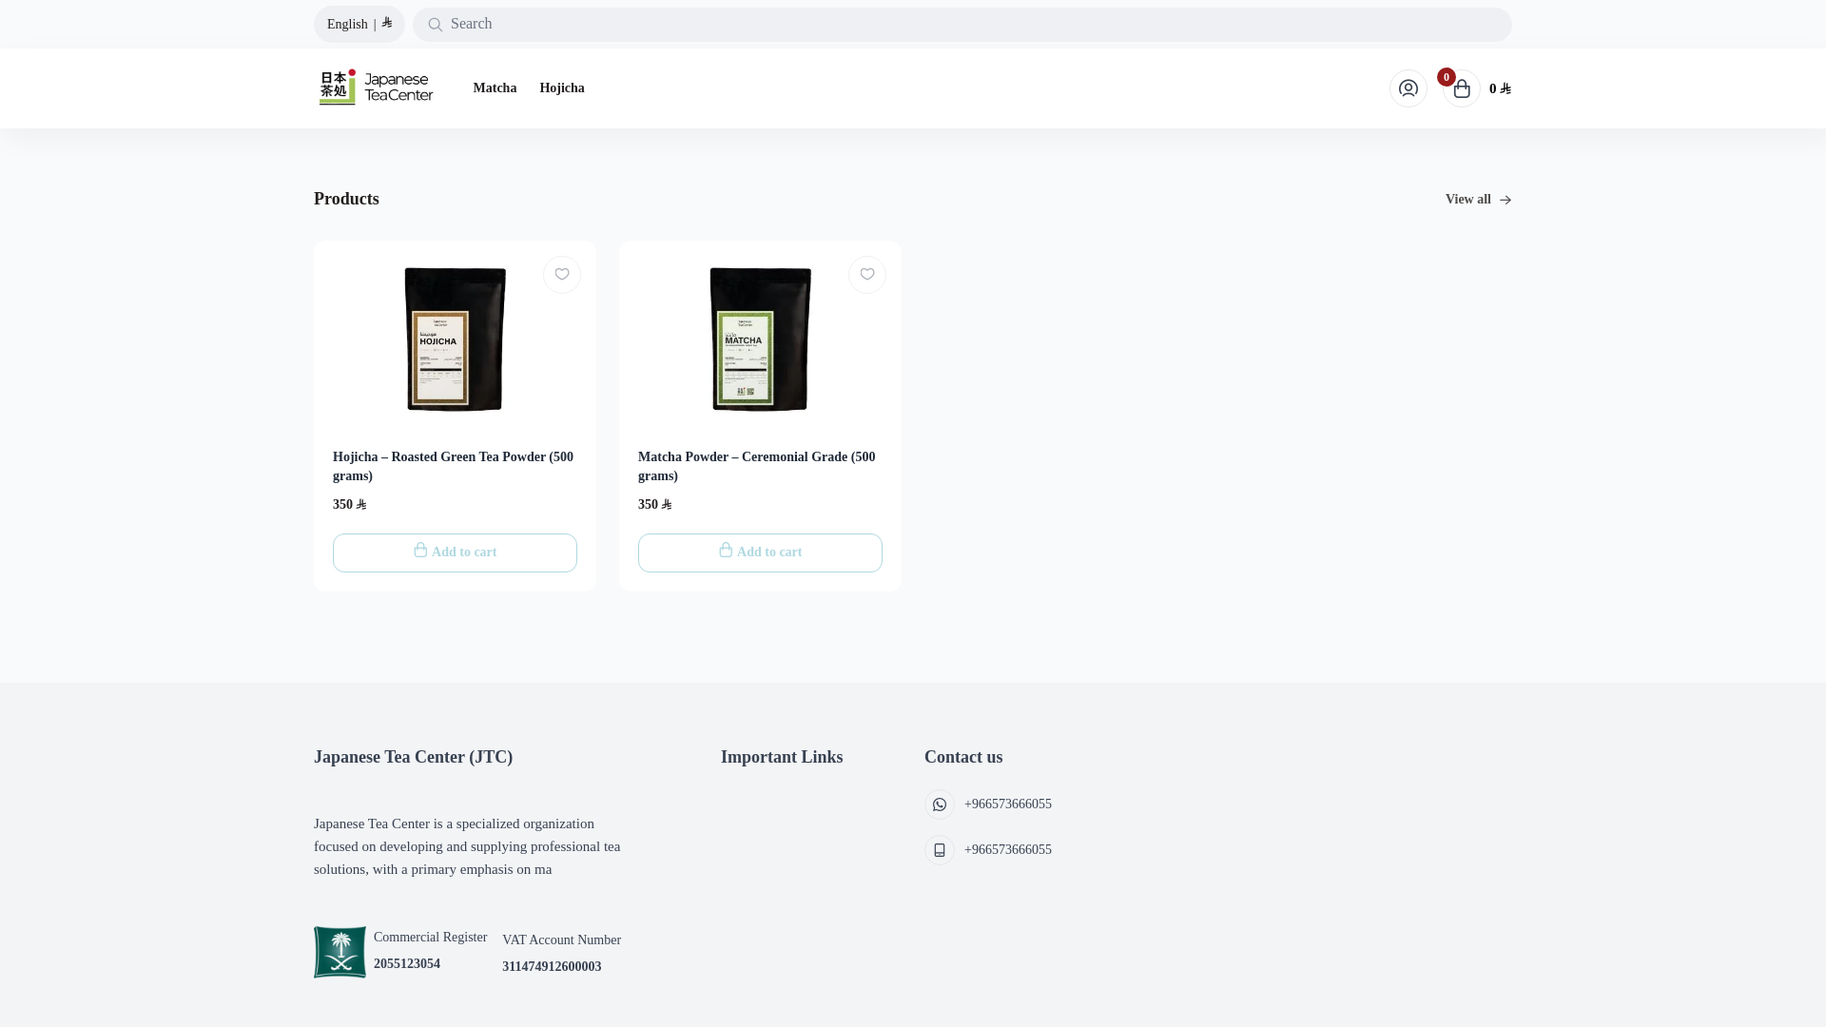The height and width of the screenshot is (1027, 1826).
Task: Open the Hojicha product image
Action: pos(456,339)
